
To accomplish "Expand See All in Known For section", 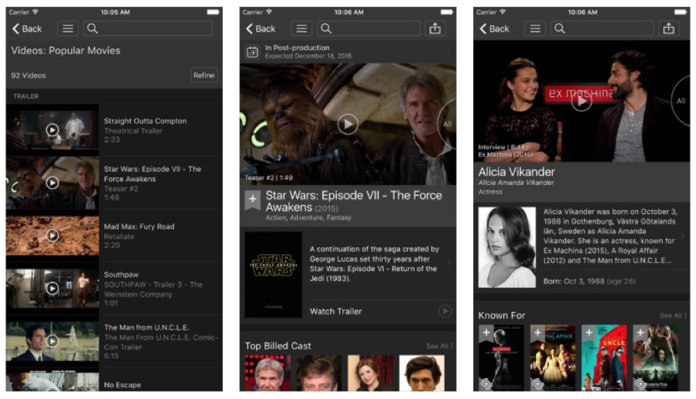I will click(673, 316).
